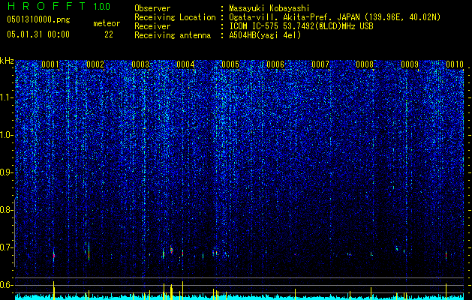Click the 0.6 frequency axis label

coord(6,285)
